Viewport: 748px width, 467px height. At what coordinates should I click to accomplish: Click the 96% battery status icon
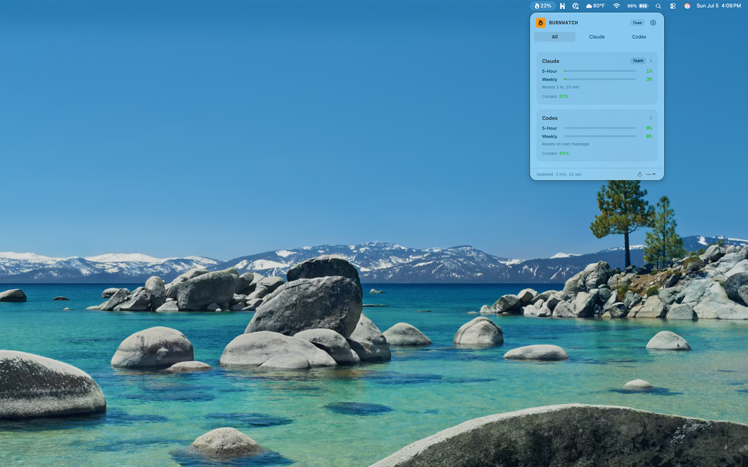pos(638,6)
